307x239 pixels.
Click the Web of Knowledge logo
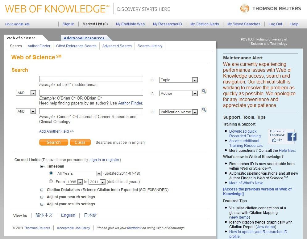pyautogui.click(x=57, y=9)
